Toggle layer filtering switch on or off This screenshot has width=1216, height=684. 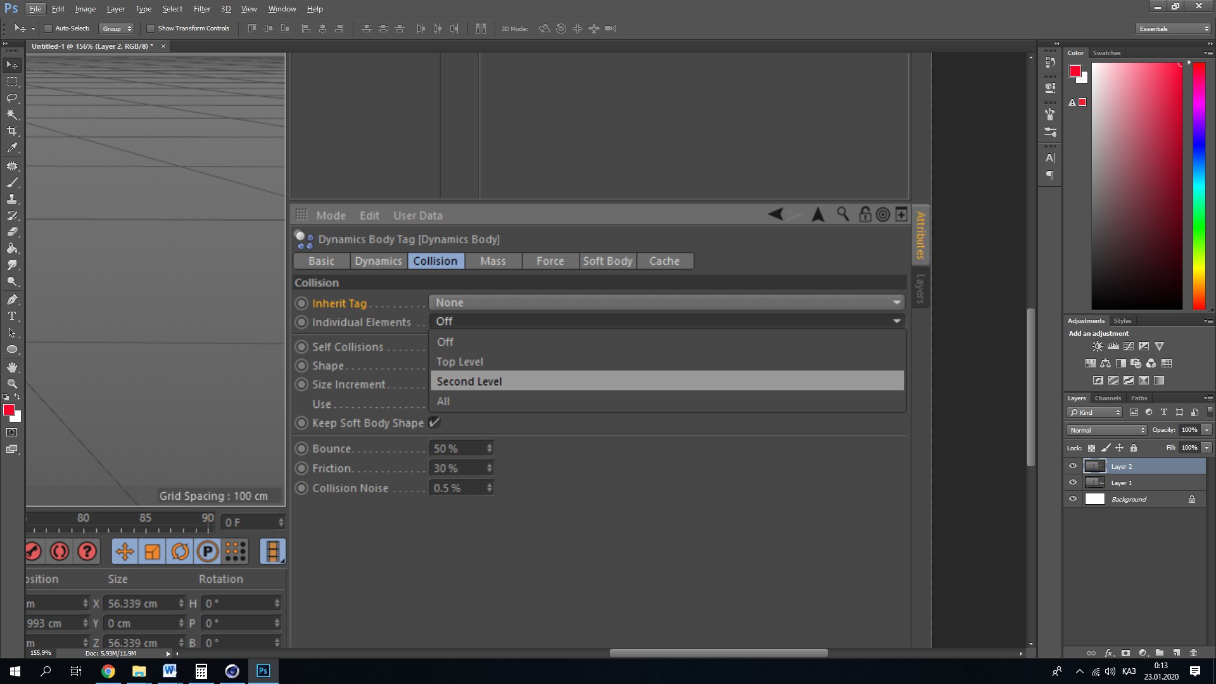click(x=1210, y=412)
